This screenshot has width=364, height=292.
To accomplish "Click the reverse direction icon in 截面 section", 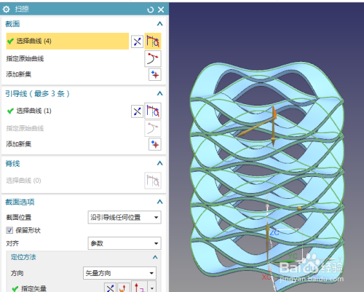I will click(137, 42).
